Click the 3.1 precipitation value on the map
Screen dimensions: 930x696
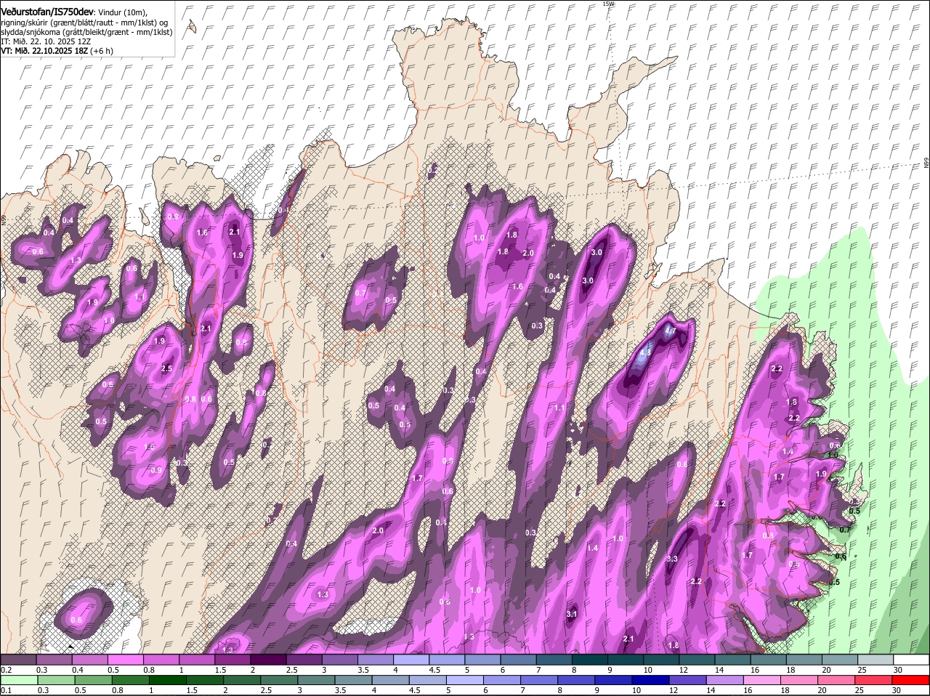(x=571, y=615)
